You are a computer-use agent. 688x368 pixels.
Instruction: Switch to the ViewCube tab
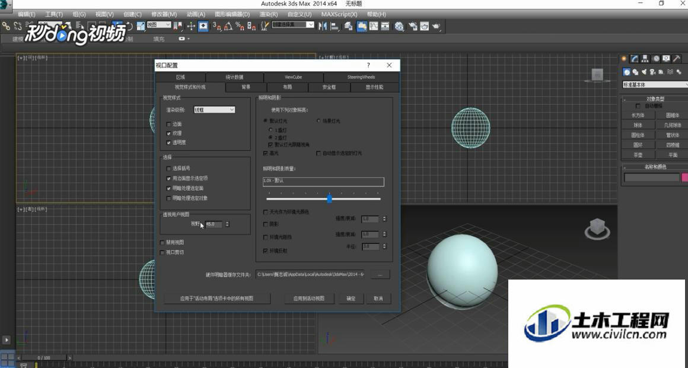293,77
